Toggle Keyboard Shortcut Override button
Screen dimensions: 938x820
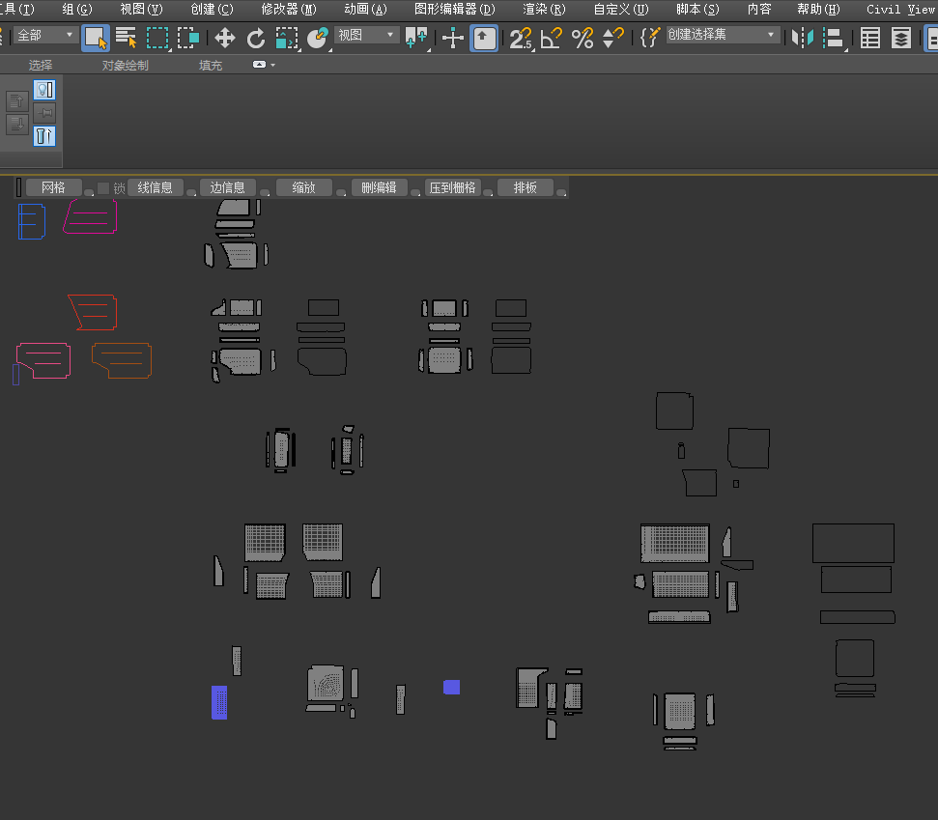pos(484,39)
